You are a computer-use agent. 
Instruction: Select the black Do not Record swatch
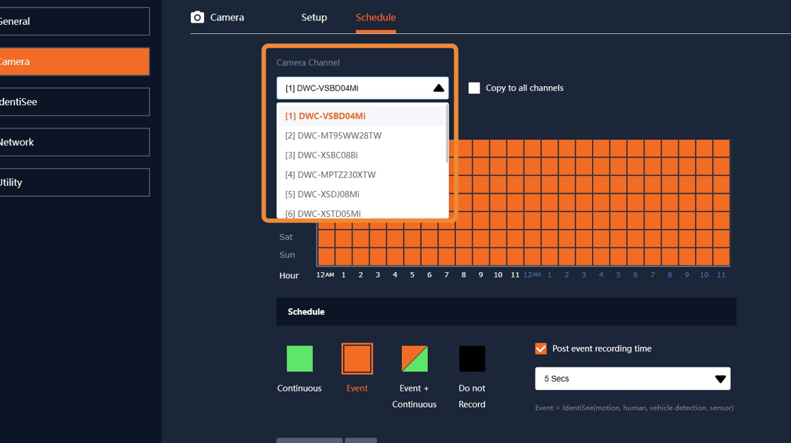pyautogui.click(x=472, y=359)
